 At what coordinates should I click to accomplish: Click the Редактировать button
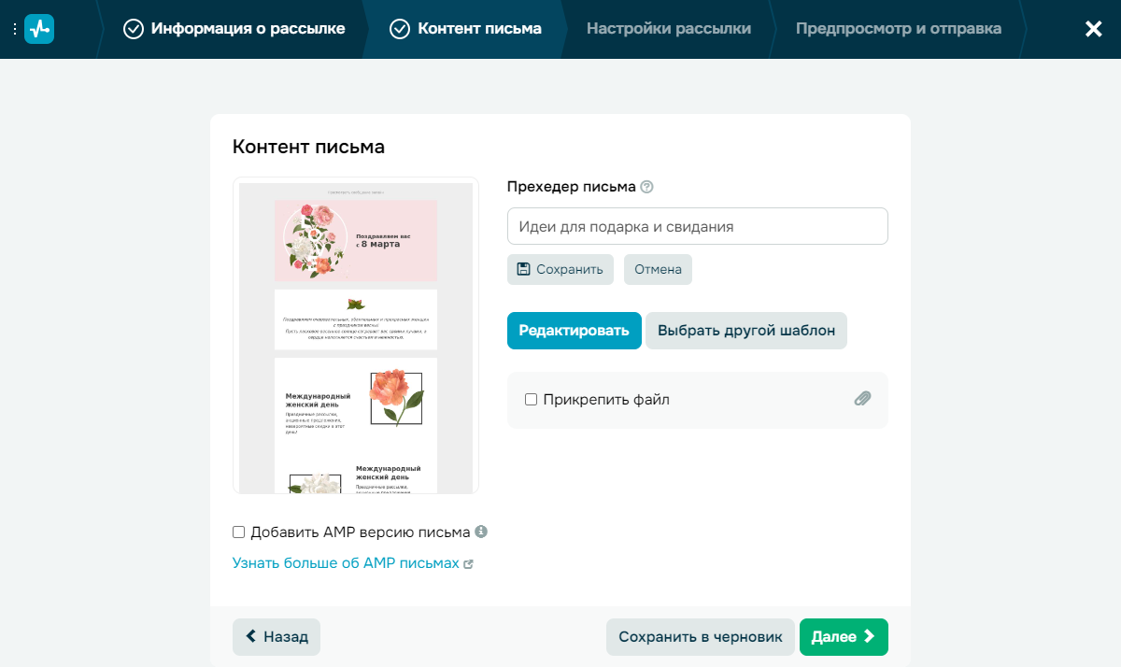(575, 331)
